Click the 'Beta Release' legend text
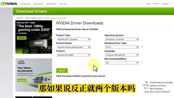 tap(156, 89)
